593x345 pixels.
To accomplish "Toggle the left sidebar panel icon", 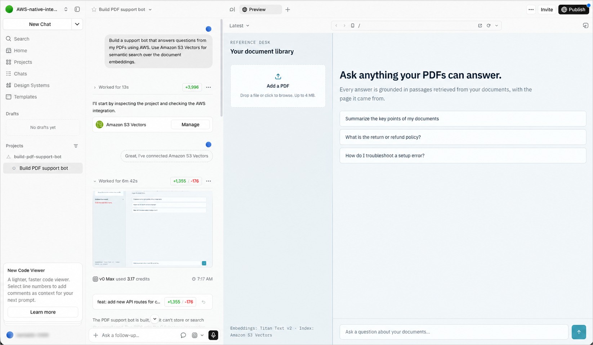I will click(x=77, y=9).
